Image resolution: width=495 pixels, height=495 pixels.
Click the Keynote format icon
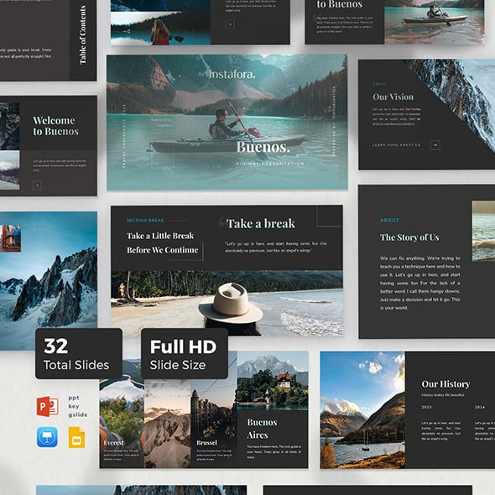(47, 437)
